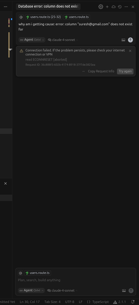Open the notifications bell in status bar
This screenshot has height=305, width=139.
pos(133,302)
